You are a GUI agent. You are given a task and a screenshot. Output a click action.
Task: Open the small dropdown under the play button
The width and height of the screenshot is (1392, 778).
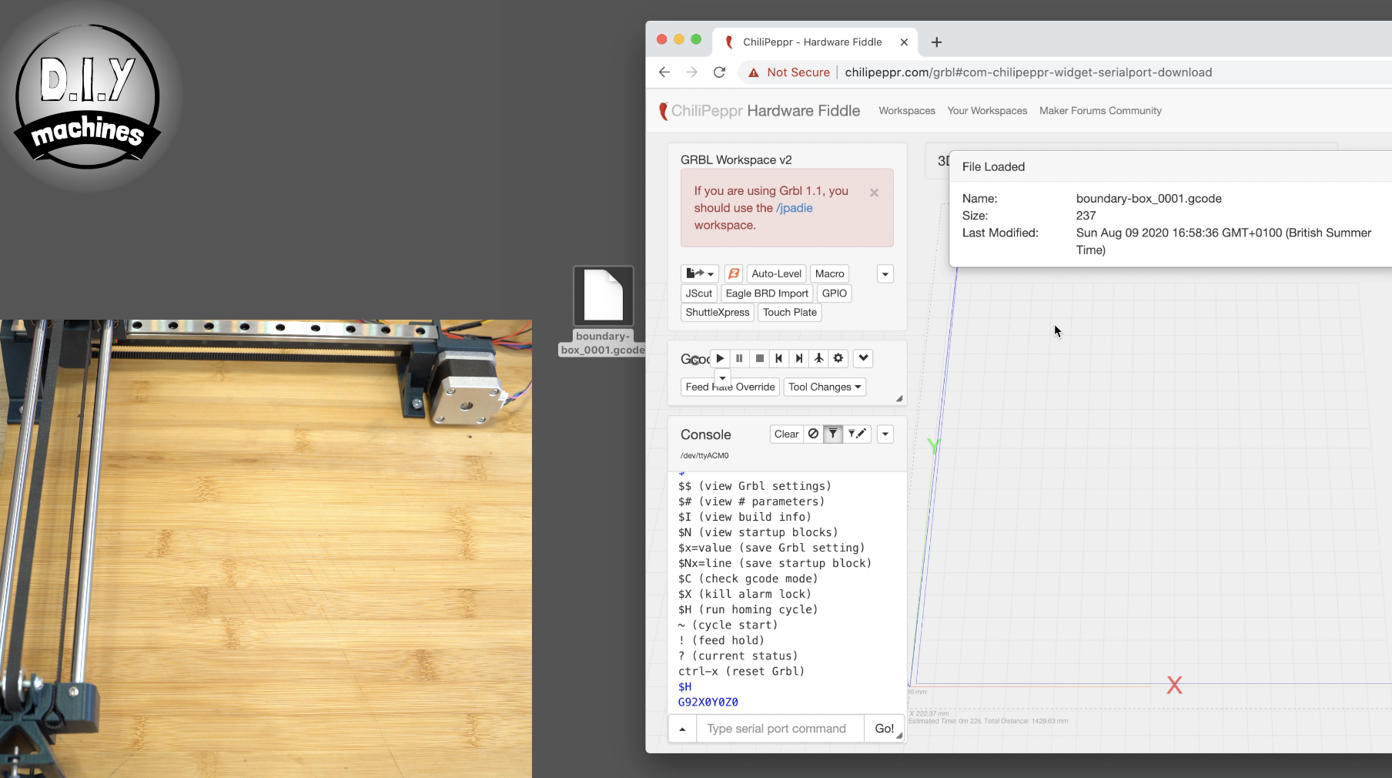coord(722,377)
